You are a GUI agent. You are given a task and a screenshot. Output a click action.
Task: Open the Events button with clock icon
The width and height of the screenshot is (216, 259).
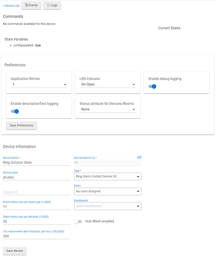point(31,5)
